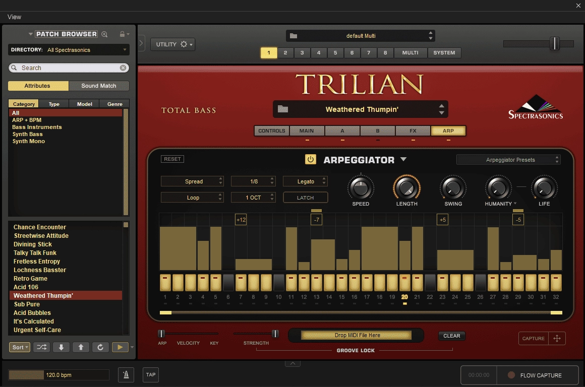Click the refresh browser icon
585x387 pixels.
100,347
